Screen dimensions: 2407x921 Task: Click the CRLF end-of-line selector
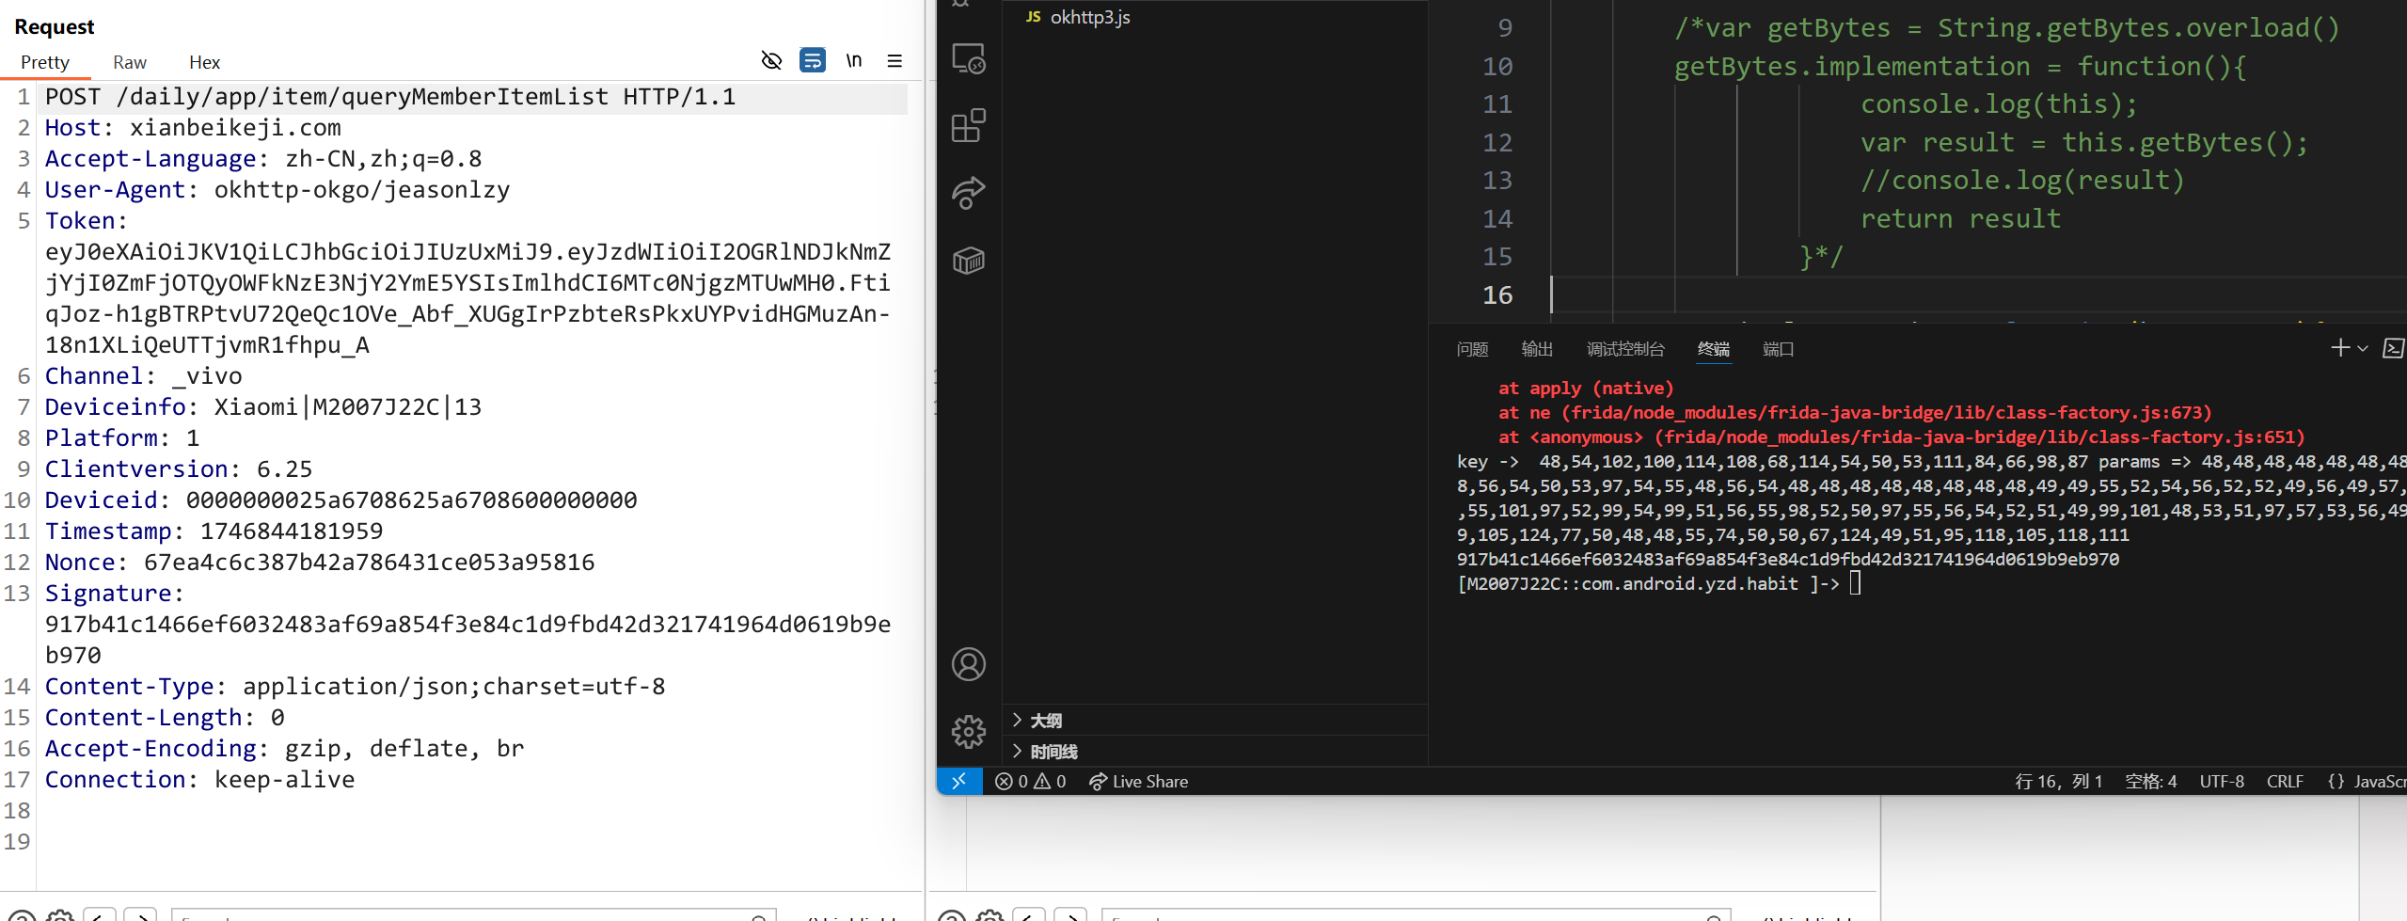tap(2284, 781)
